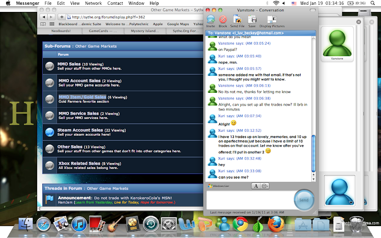The height and width of the screenshot is (238, 381).
Task: Open the Network menu
Action: [x=93, y=3]
